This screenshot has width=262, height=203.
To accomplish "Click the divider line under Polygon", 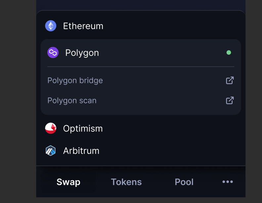I will (141, 67).
